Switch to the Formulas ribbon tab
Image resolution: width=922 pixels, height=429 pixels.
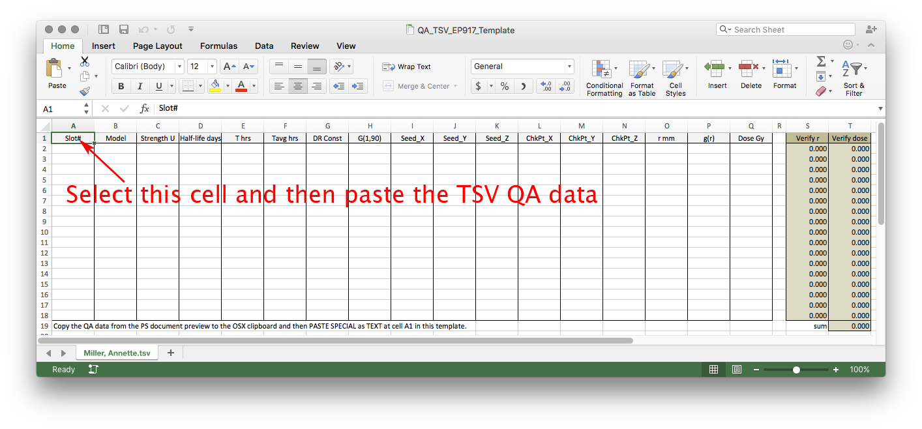coord(218,46)
